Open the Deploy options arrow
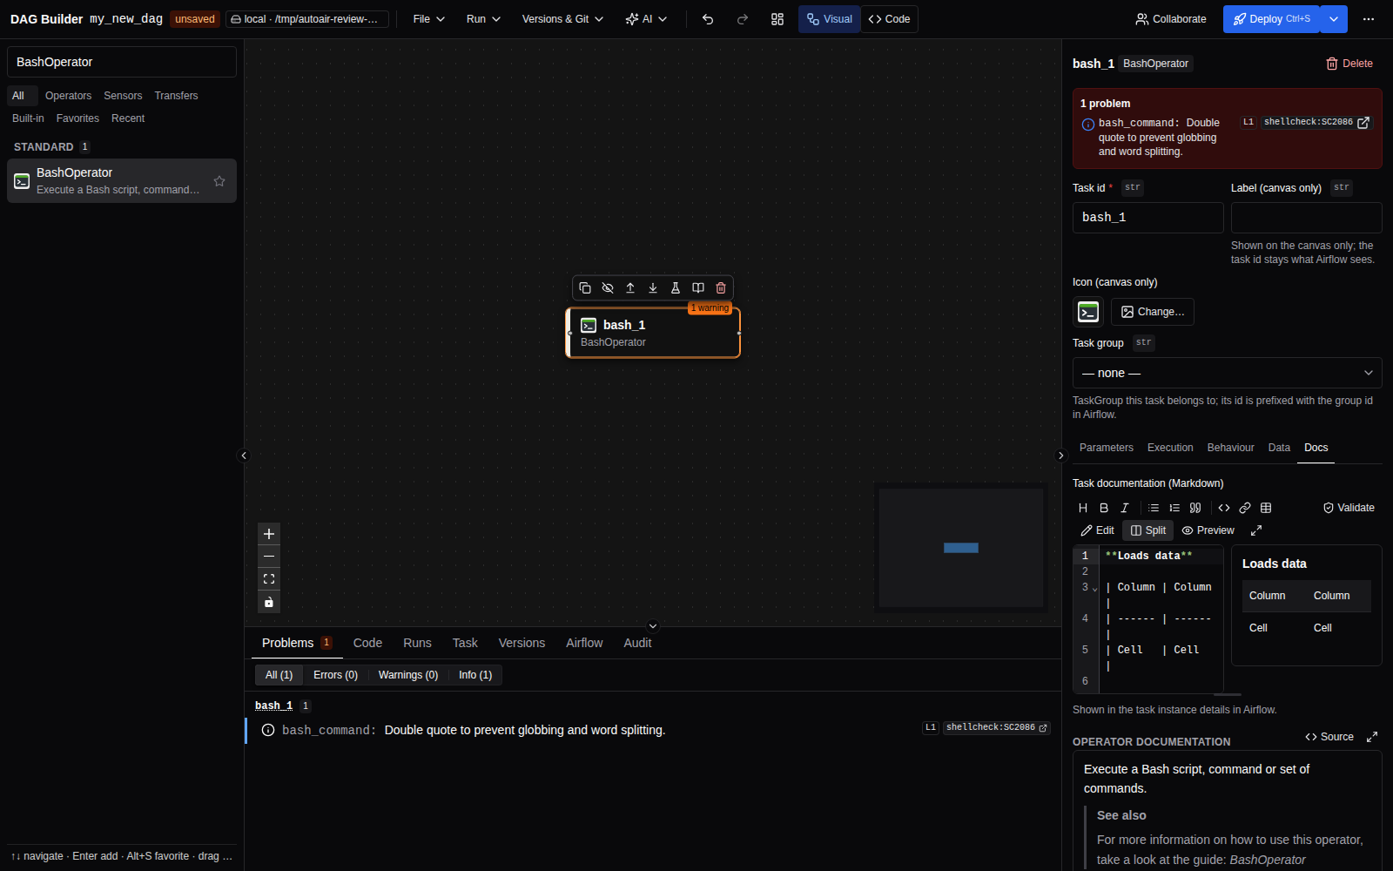 (x=1334, y=19)
